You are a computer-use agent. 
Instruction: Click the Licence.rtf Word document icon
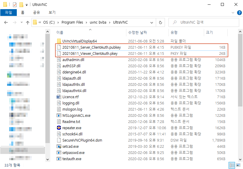[59, 97]
